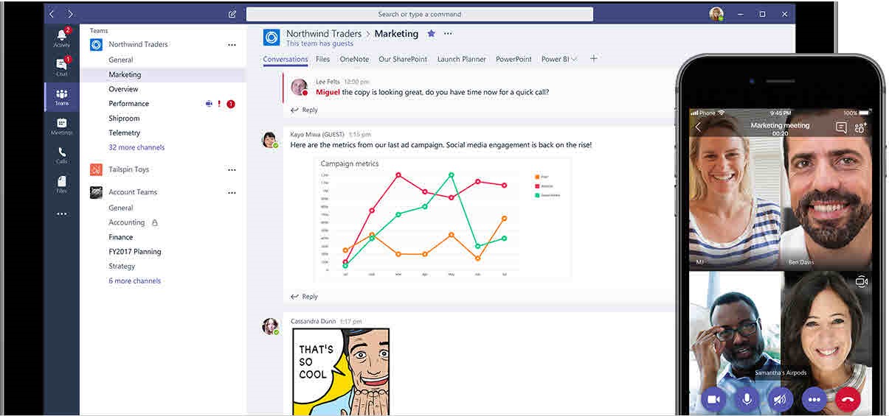Open the Activity bell in the sidebar
This screenshot has height=416, width=889.
62,37
